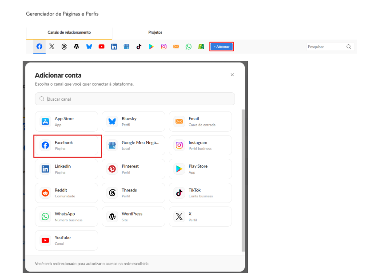Select the LinkedIn icon in the channels toolbar

114,47
